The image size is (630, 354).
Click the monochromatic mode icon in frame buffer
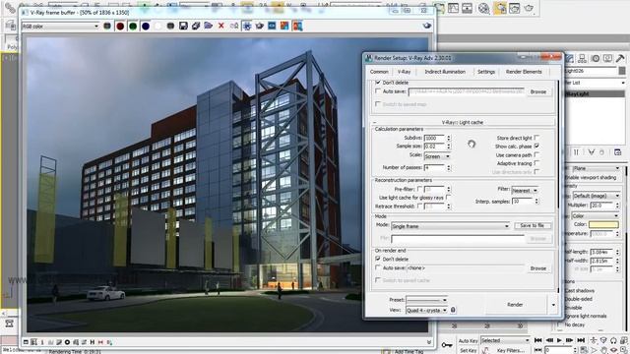(x=170, y=27)
